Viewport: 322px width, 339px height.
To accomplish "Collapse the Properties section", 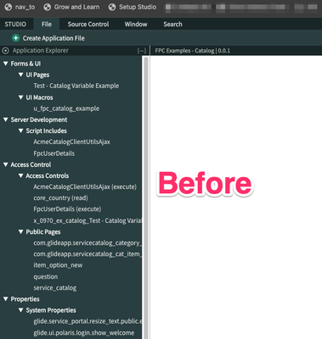I will coord(6,299).
